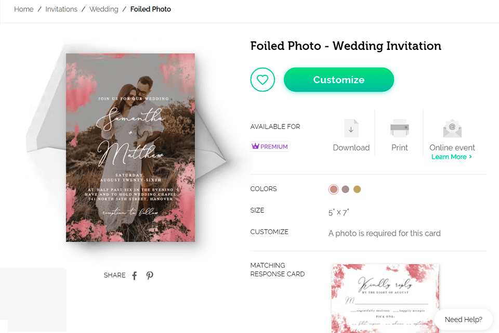Viewport: 499px width, 333px height.
Task: Open the wedding invitation preview image
Action: pyautogui.click(x=130, y=147)
